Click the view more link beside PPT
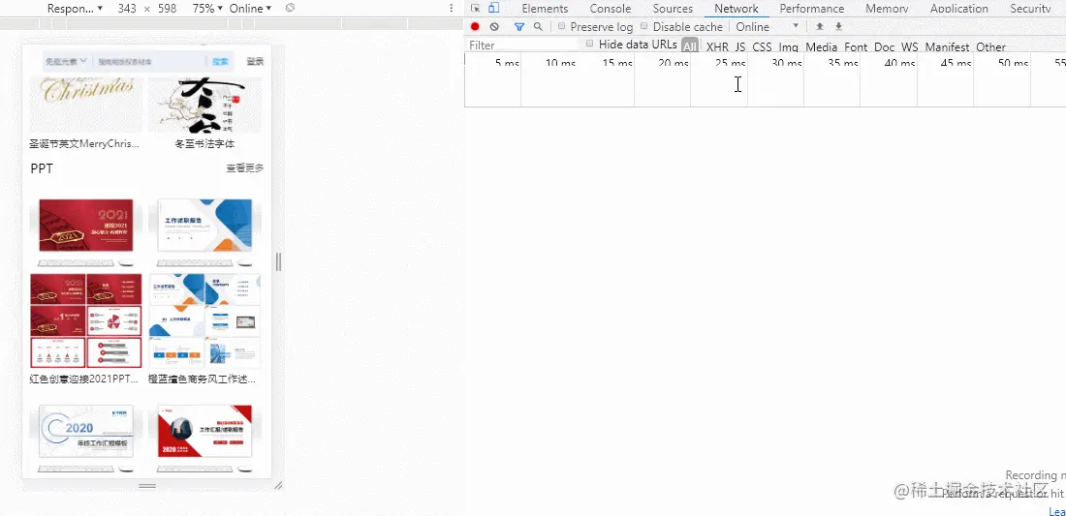Image resolution: width=1066 pixels, height=516 pixels. (x=245, y=168)
